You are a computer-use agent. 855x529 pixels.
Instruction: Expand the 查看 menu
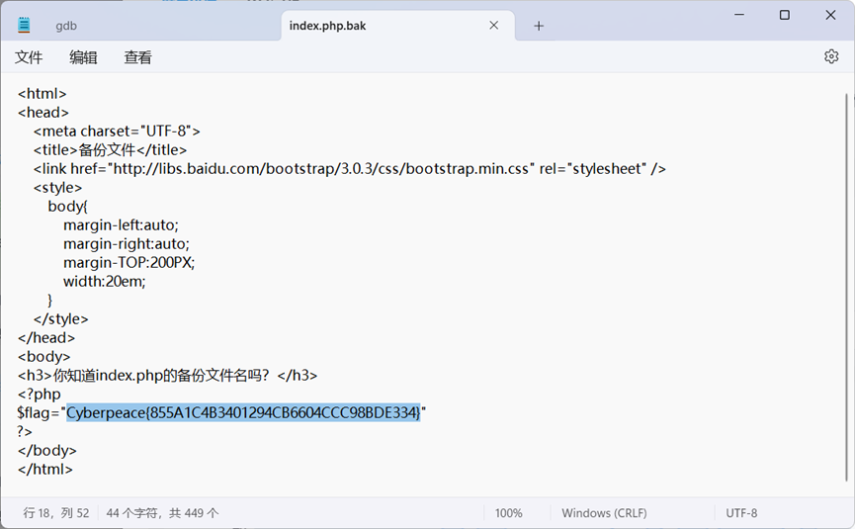(x=137, y=57)
